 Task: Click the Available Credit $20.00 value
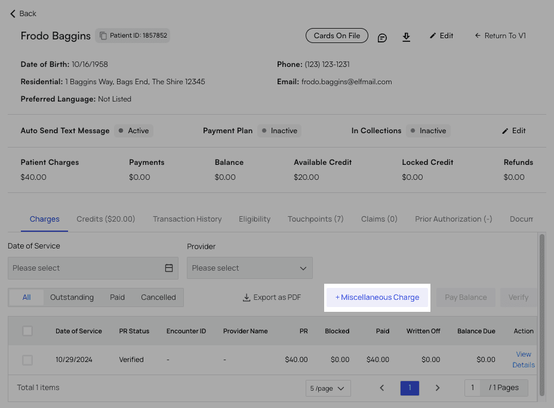coord(306,177)
